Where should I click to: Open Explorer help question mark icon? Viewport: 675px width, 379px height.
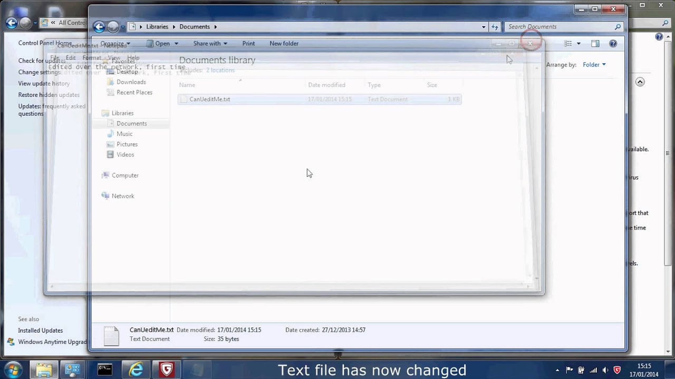pos(613,44)
